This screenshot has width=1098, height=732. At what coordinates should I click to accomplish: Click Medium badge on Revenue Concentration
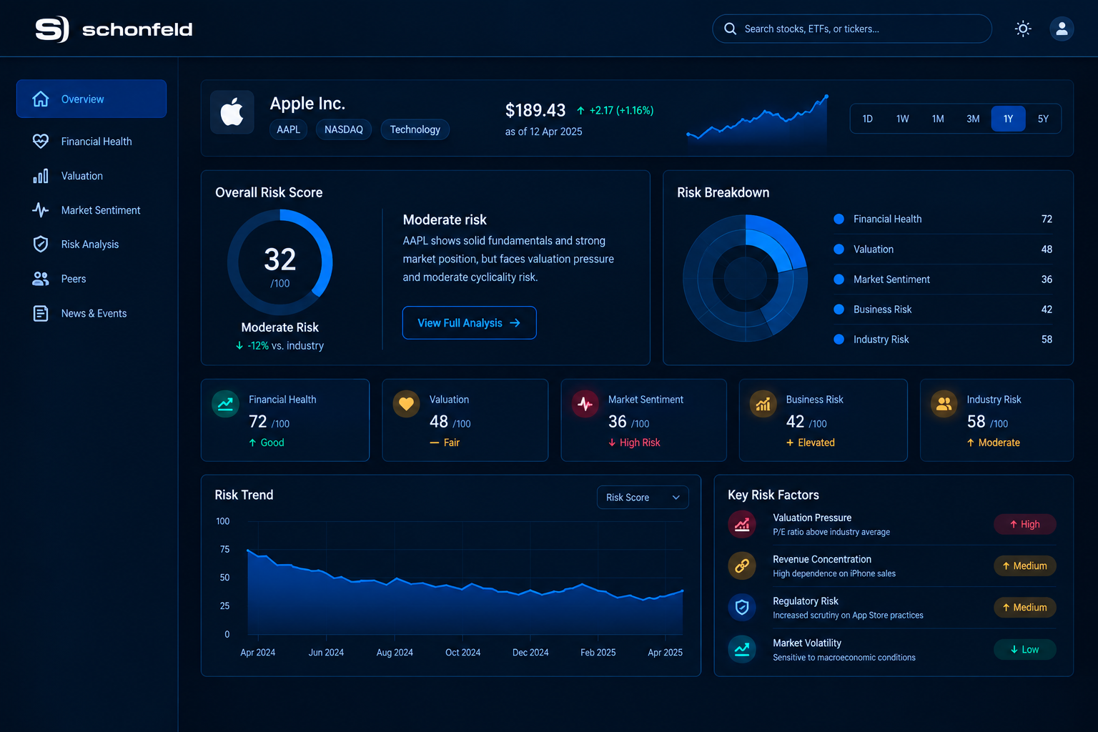1024,565
